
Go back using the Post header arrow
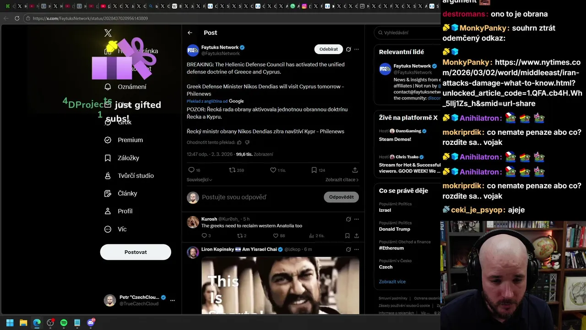(x=190, y=33)
